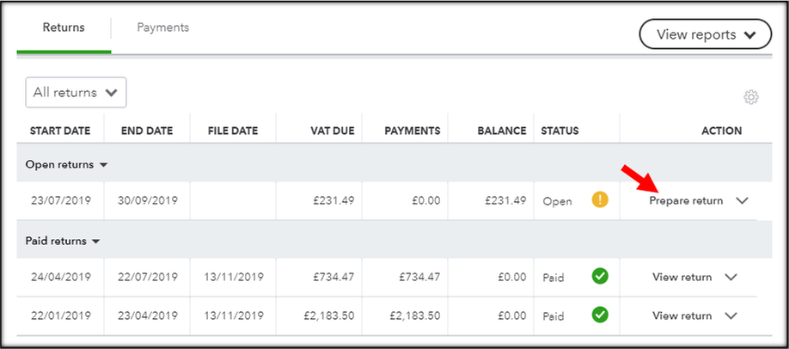Viewport: 789px width, 349px height.
Task: Click Prepare return for the open return
Action: coord(686,201)
